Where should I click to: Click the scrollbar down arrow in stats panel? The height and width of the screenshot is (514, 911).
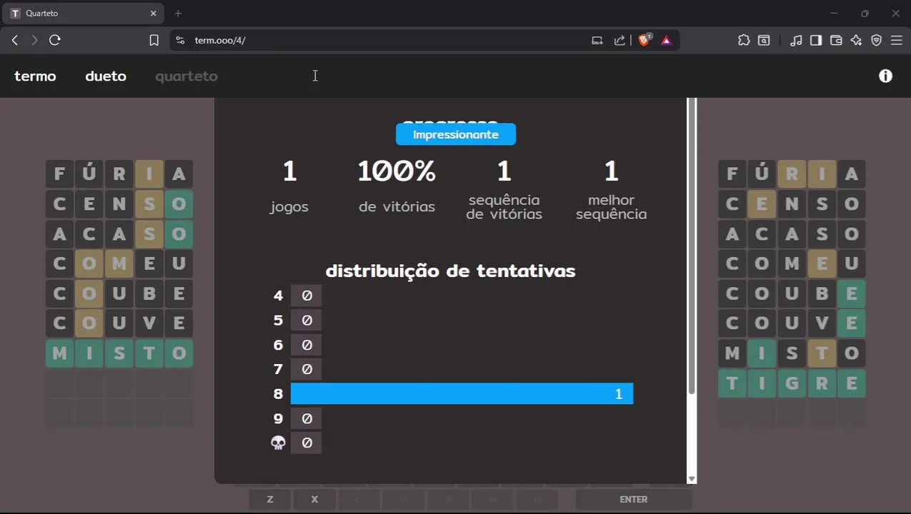[x=691, y=479]
